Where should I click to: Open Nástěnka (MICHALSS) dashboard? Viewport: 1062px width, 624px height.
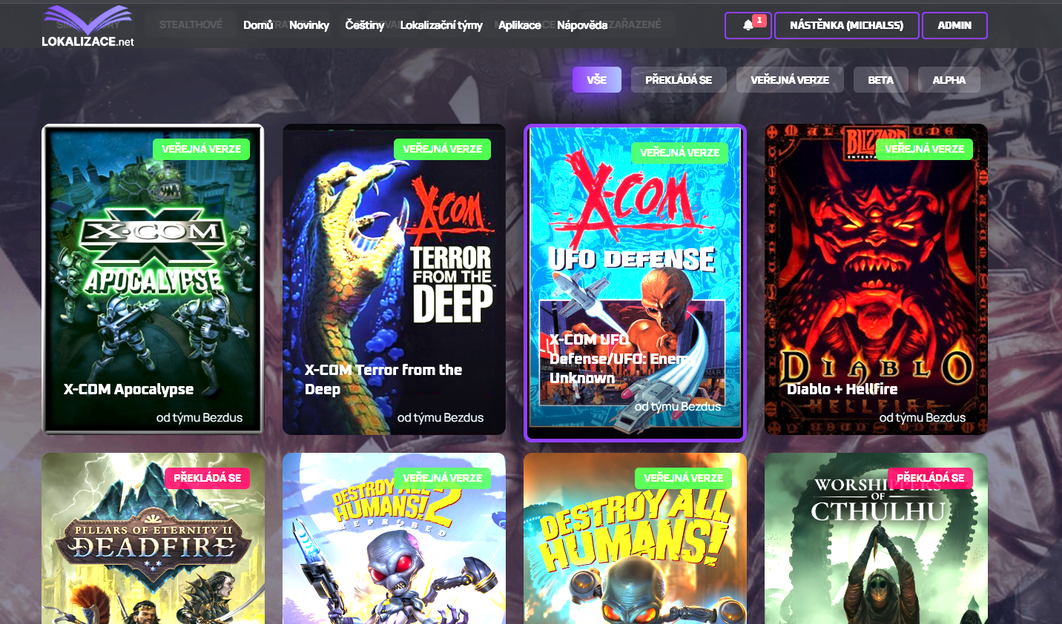[x=846, y=25]
